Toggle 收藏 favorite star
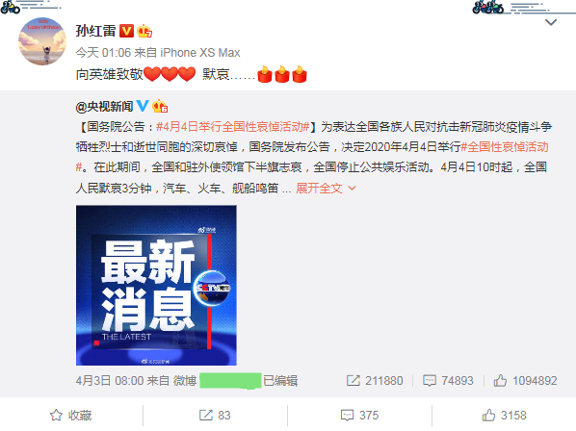Viewport: 576px width, 431px height. pos(71,416)
